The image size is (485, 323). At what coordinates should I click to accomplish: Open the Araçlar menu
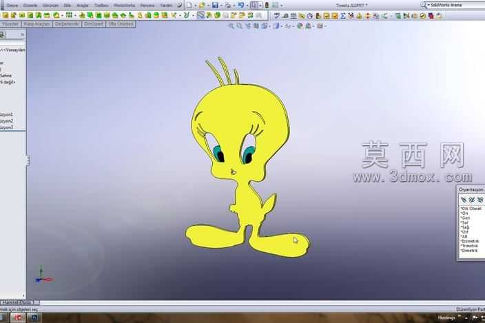[82, 6]
